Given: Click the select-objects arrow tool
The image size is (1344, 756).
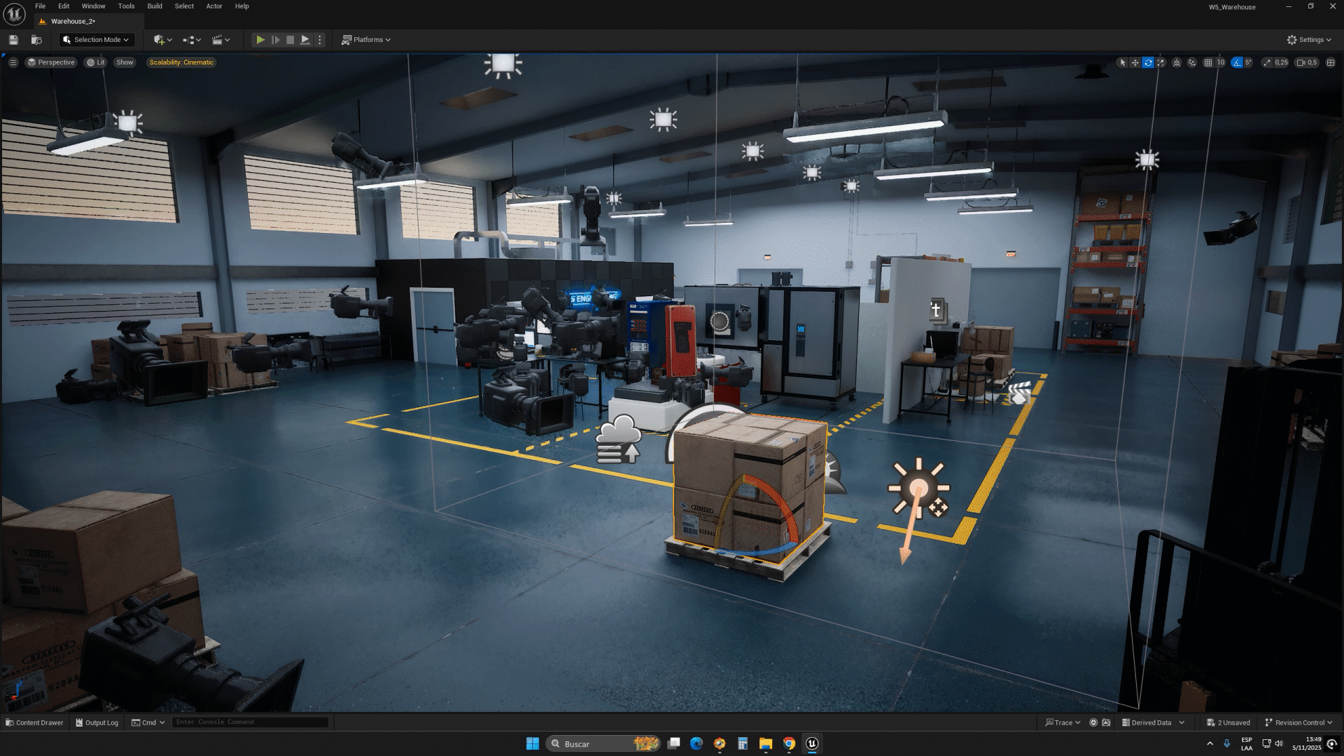Looking at the screenshot, I should point(1123,63).
